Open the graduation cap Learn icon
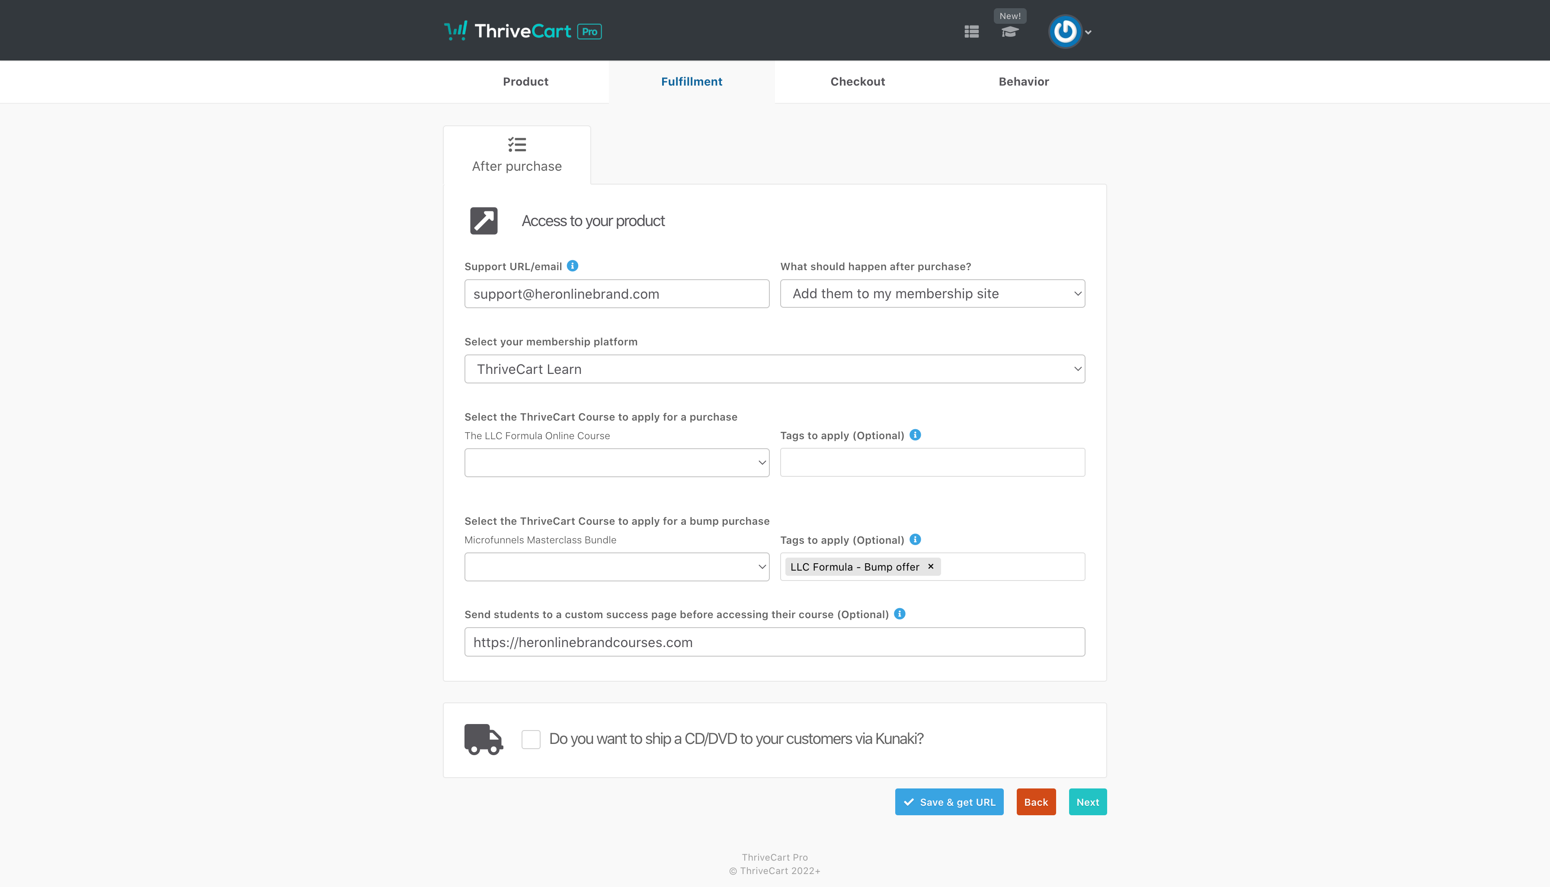 coord(1009,32)
